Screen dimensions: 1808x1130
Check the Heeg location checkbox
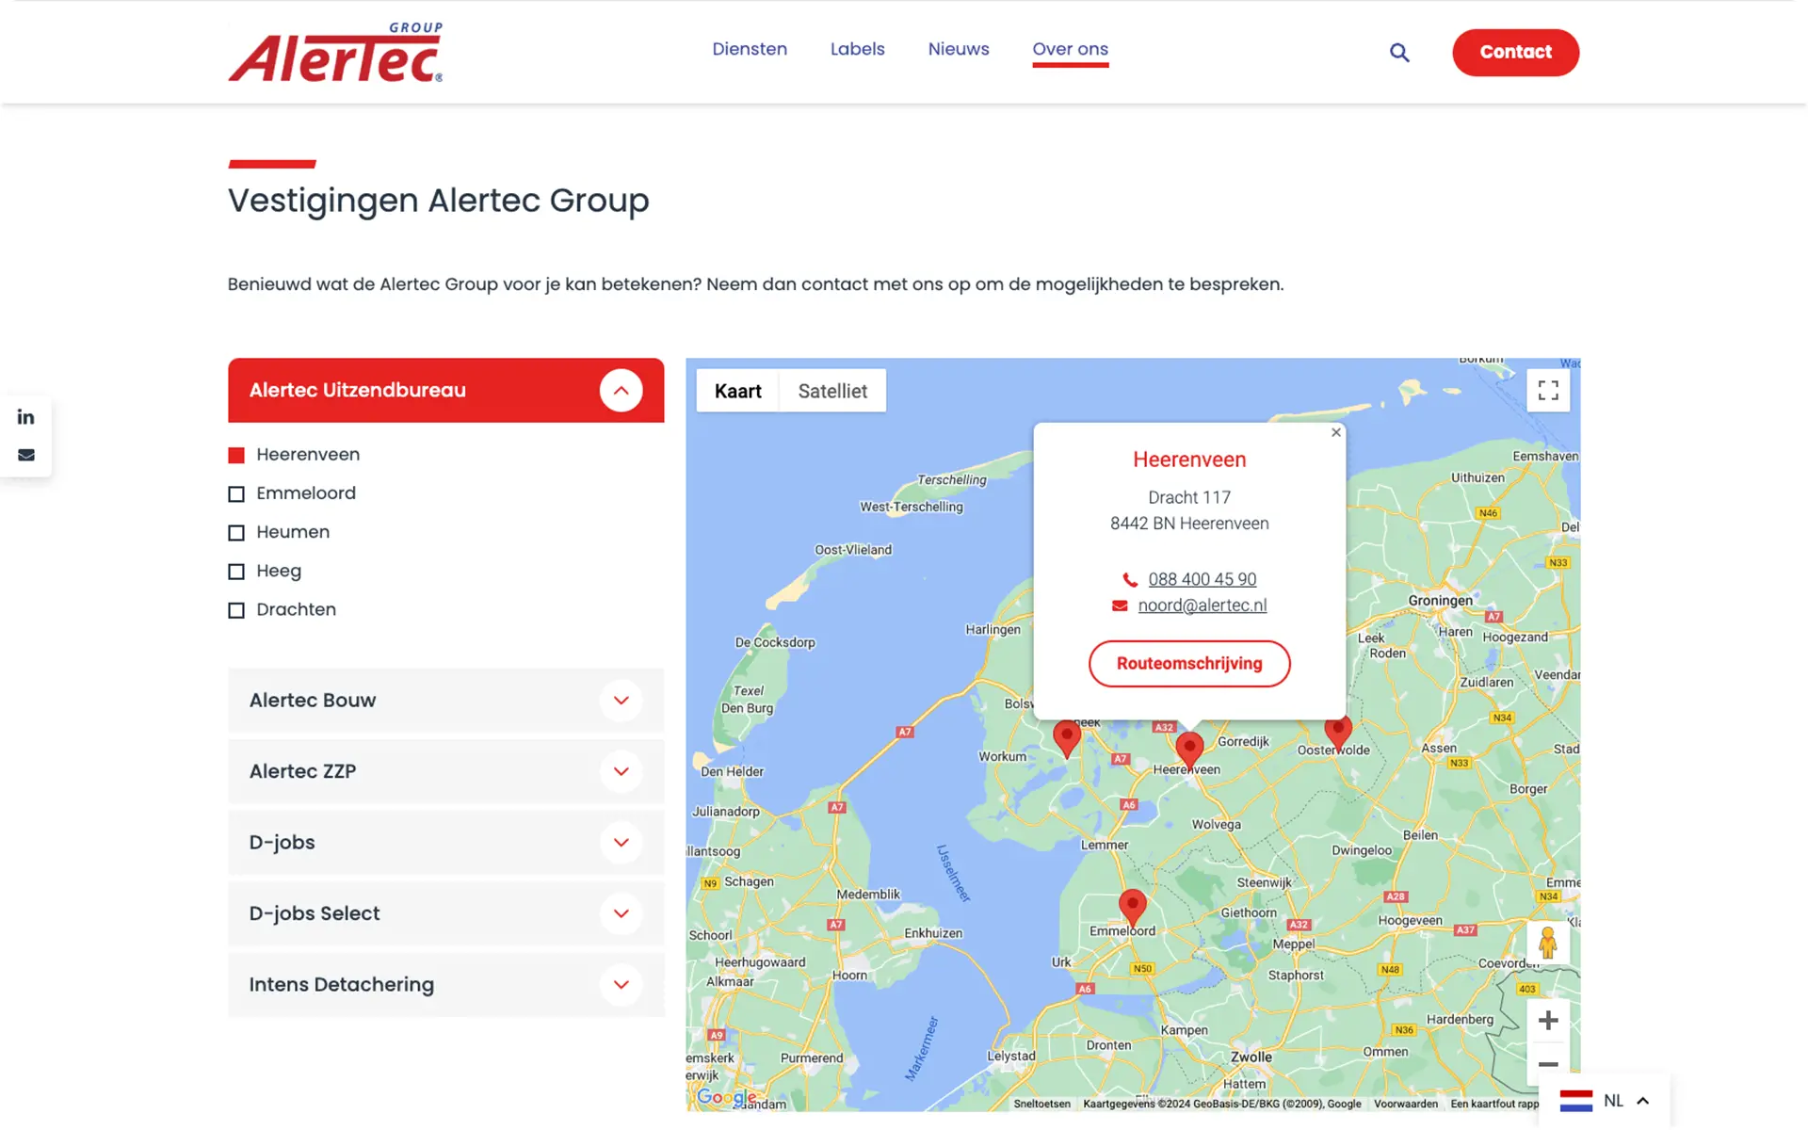236,572
